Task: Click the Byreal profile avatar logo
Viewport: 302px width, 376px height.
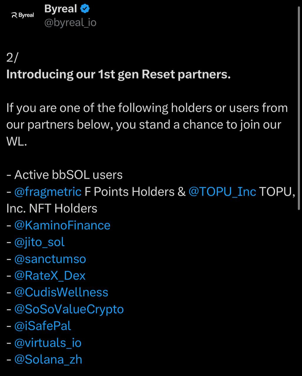Action: [x=23, y=15]
